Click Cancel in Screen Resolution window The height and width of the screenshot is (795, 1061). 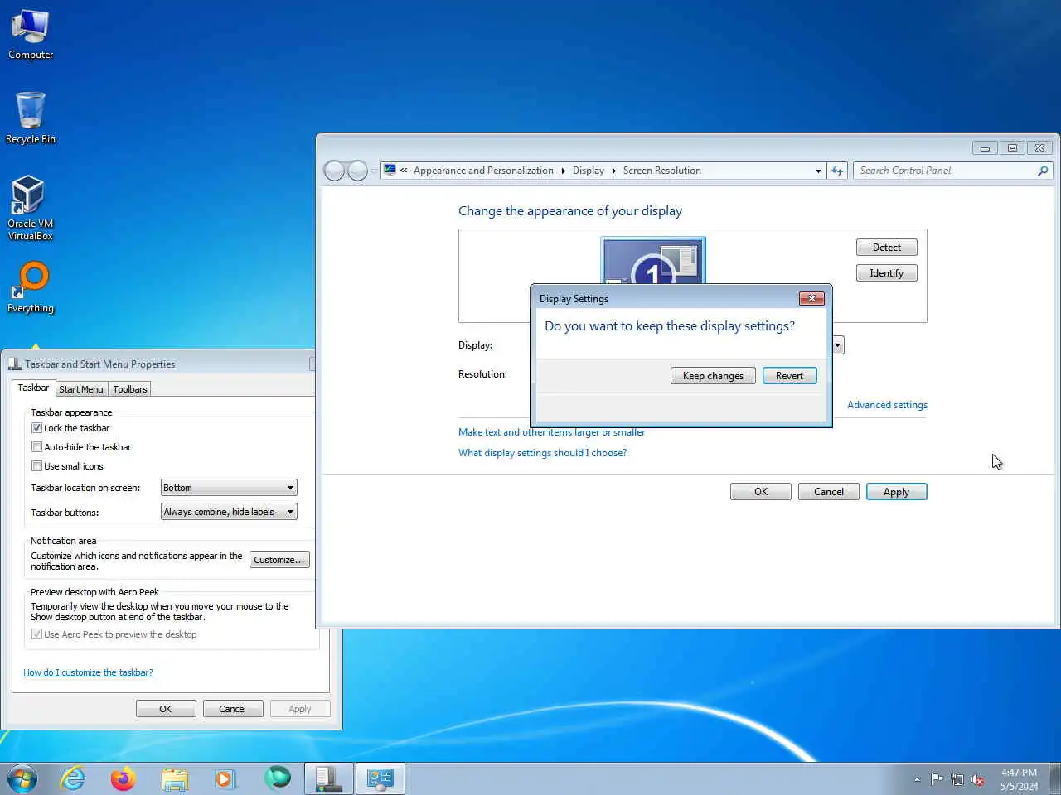pos(829,492)
